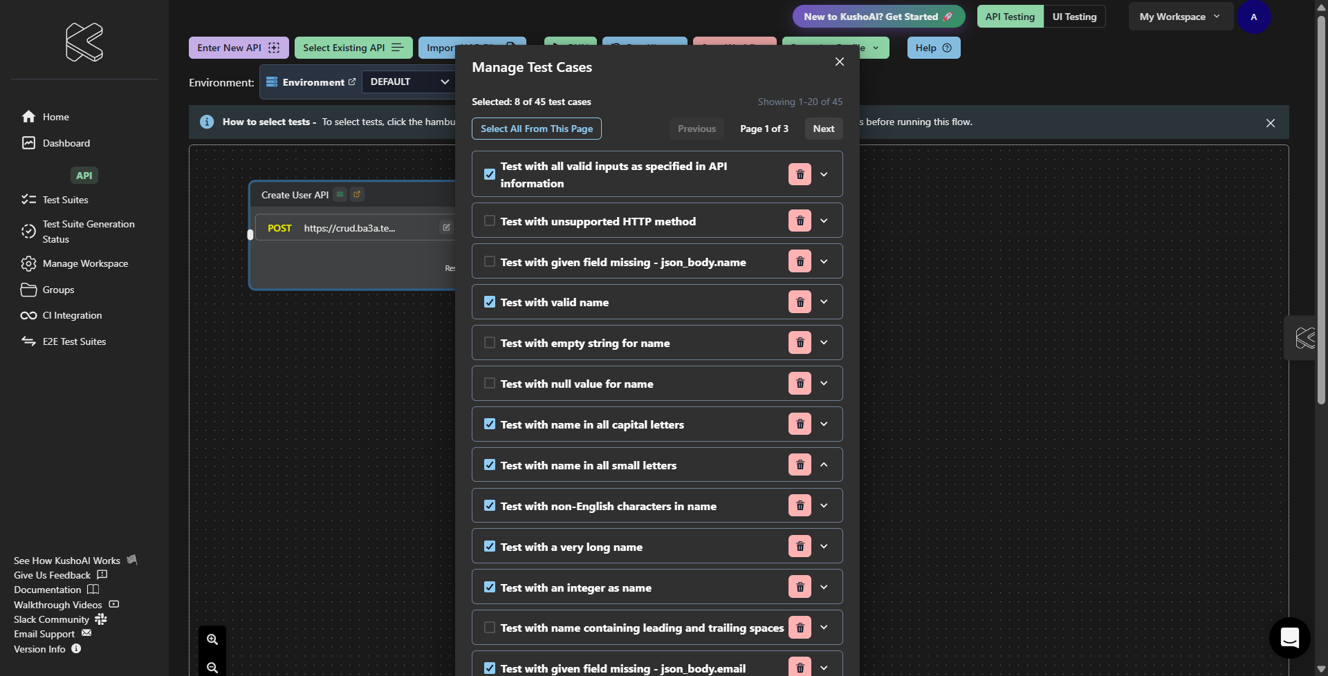Uncheck 'Test with name in all capital letters'
The image size is (1328, 676).
coord(490,424)
